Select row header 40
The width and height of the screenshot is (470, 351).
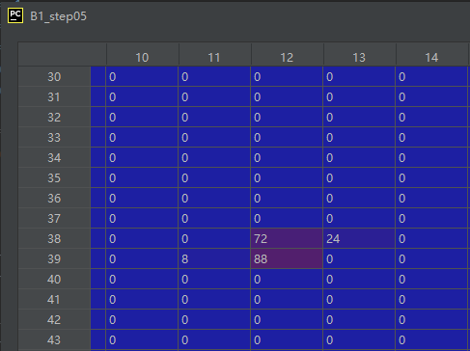pos(54,280)
